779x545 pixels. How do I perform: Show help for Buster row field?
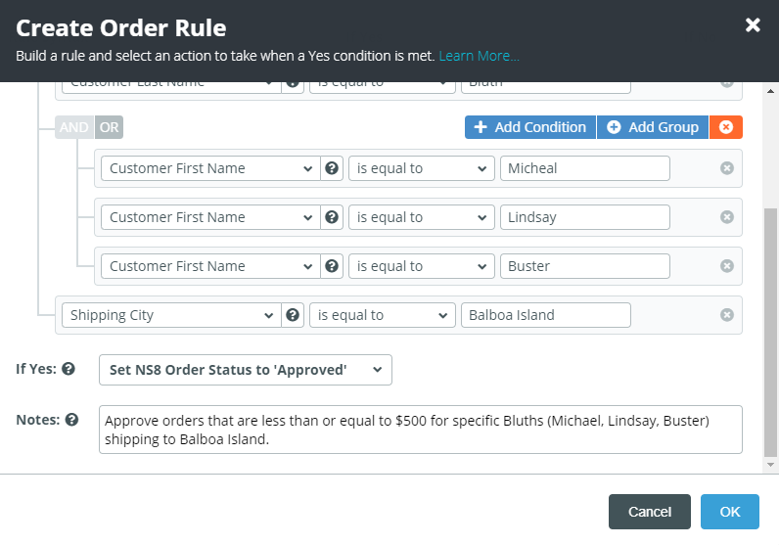click(x=332, y=266)
